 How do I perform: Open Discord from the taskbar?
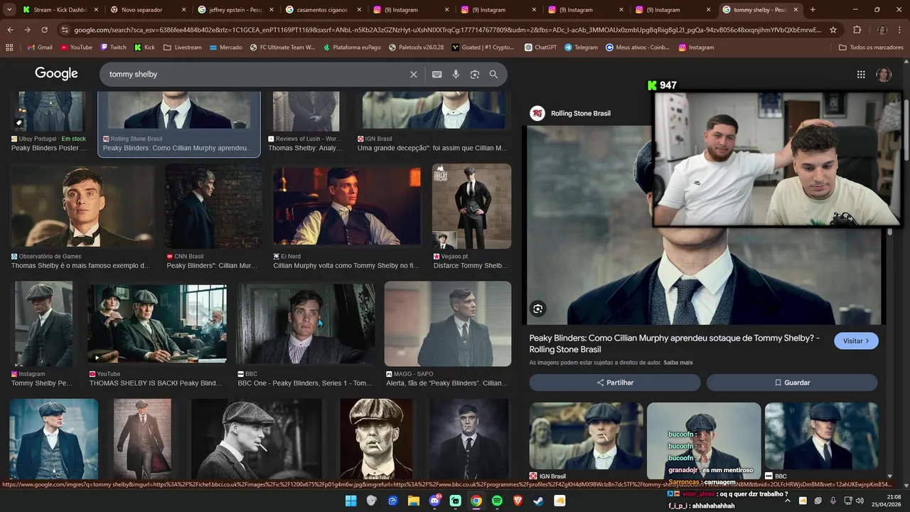tap(434, 501)
